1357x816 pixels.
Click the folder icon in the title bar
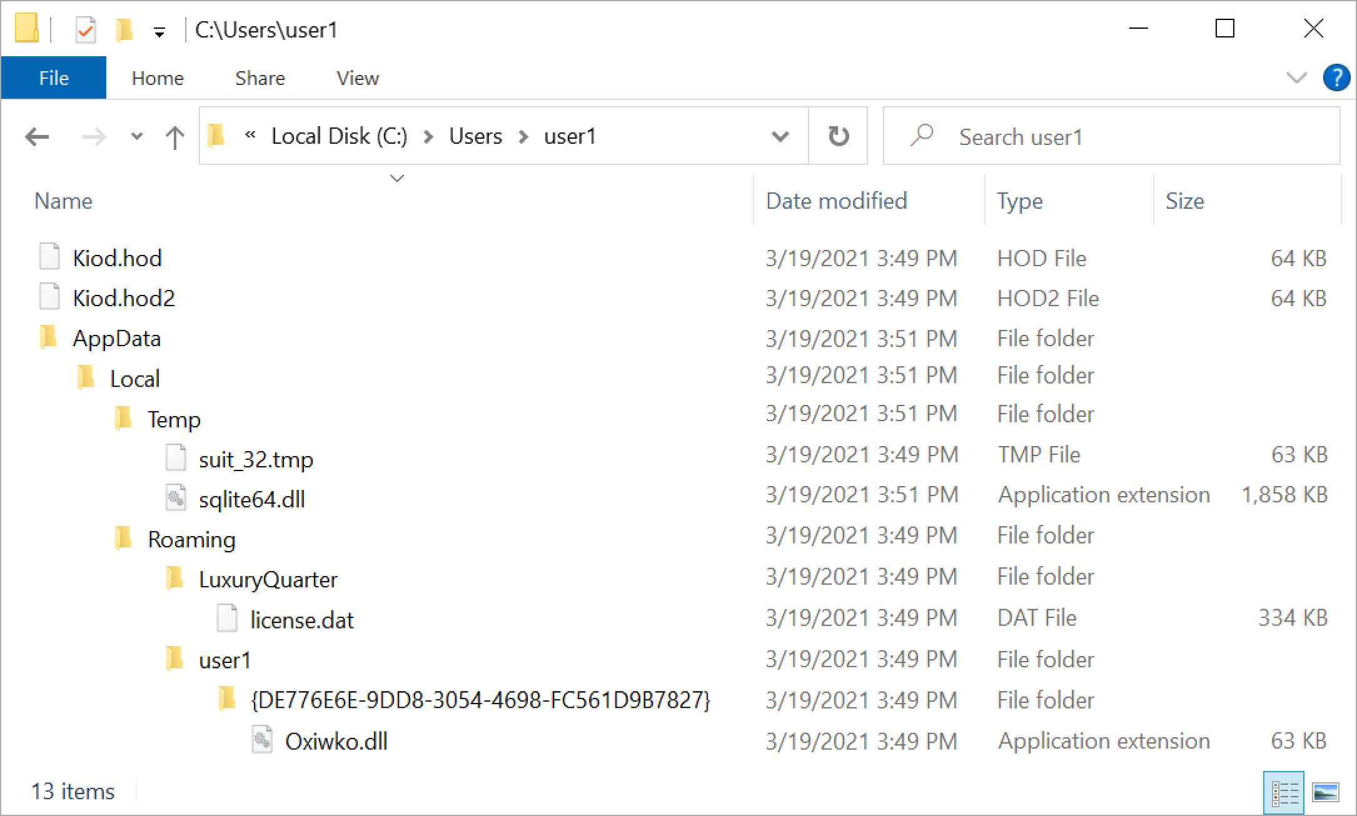[27, 28]
